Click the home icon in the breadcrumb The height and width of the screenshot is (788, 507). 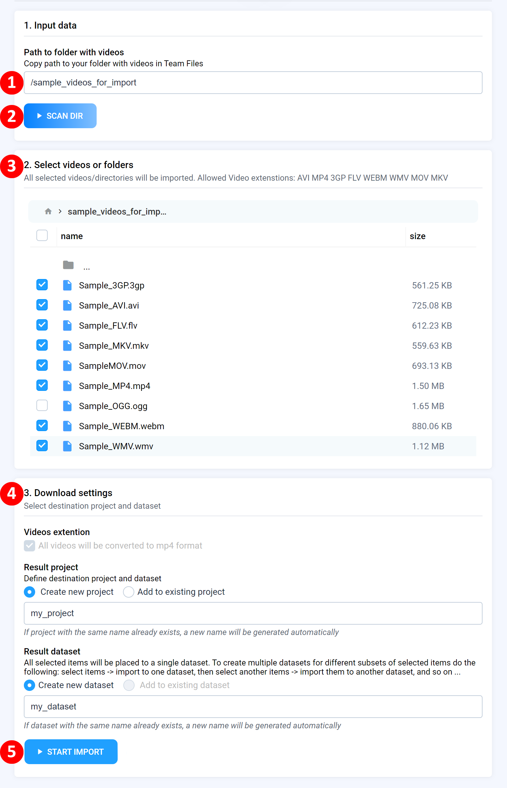pos(48,211)
